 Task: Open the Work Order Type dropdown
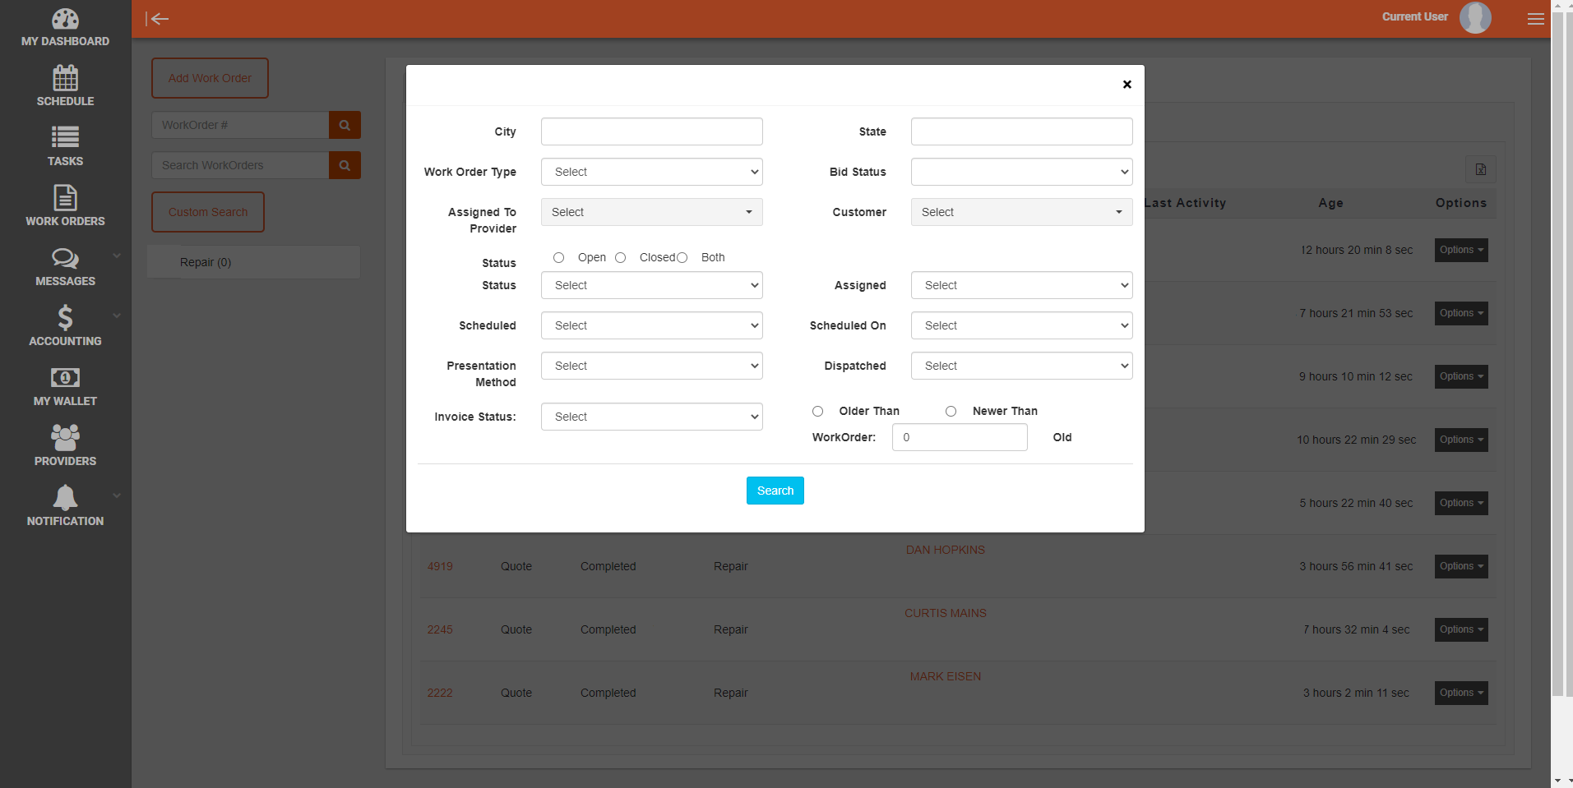[x=651, y=173]
